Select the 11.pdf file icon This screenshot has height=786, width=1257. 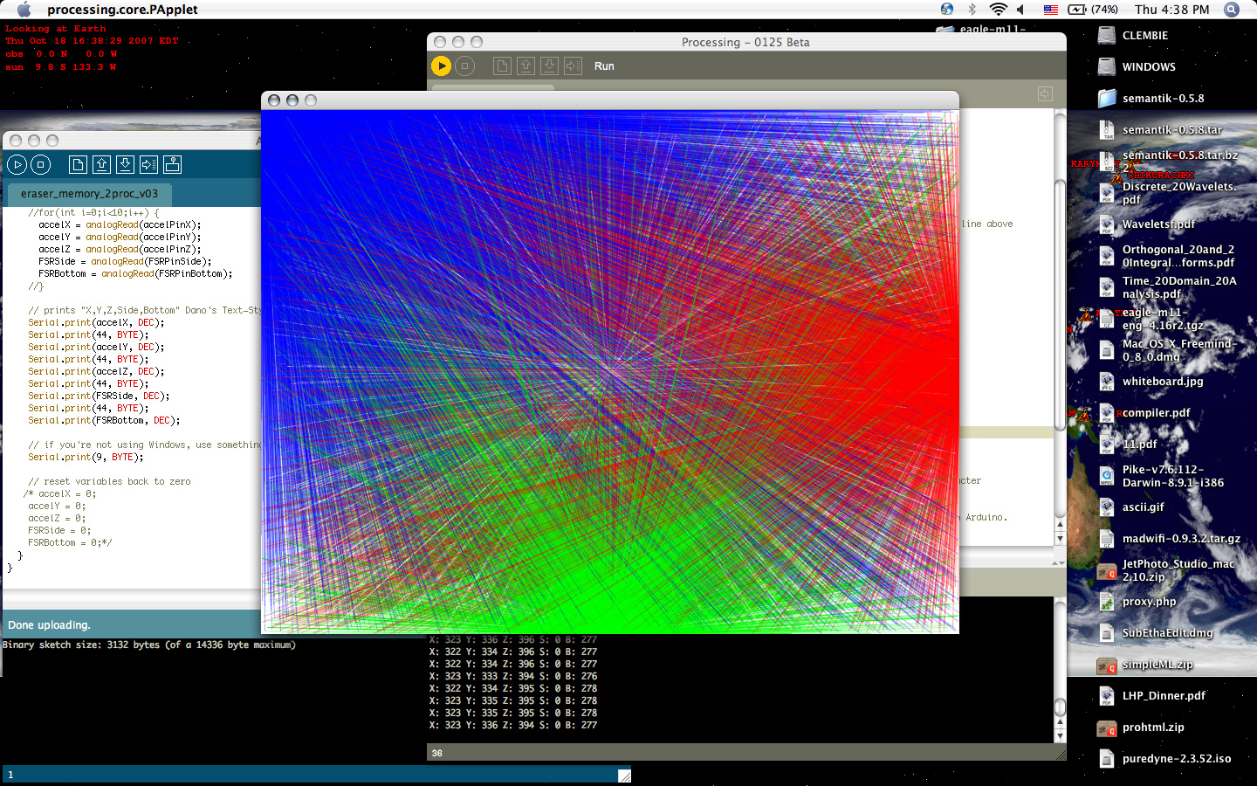pos(1107,445)
